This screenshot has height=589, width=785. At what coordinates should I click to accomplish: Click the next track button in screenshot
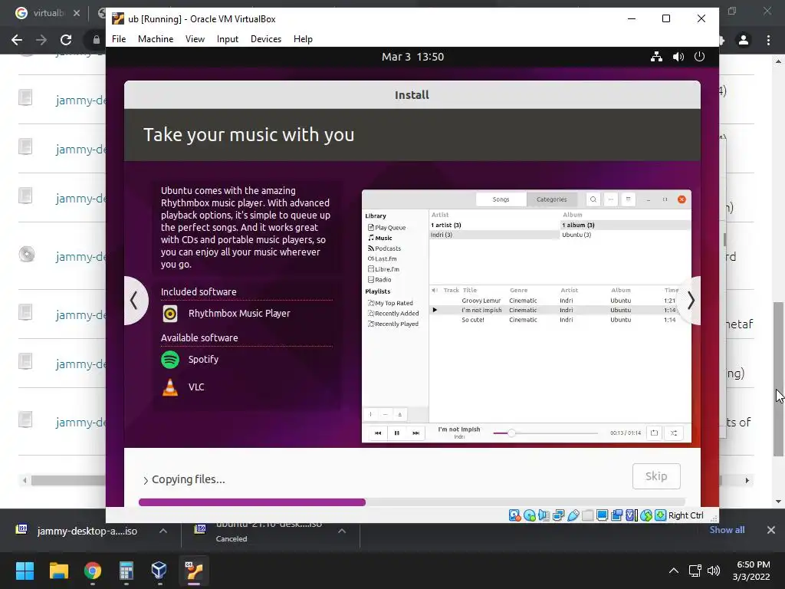(416, 433)
